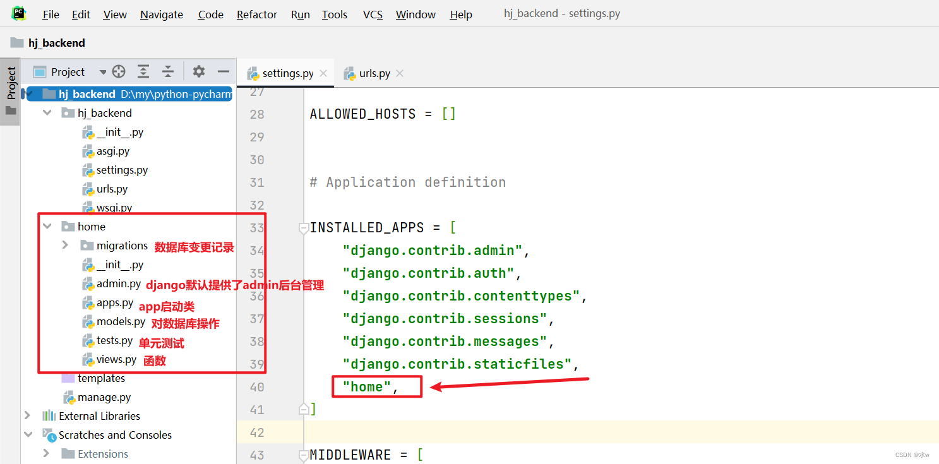
Task: Open the Code menu
Action: (210, 15)
